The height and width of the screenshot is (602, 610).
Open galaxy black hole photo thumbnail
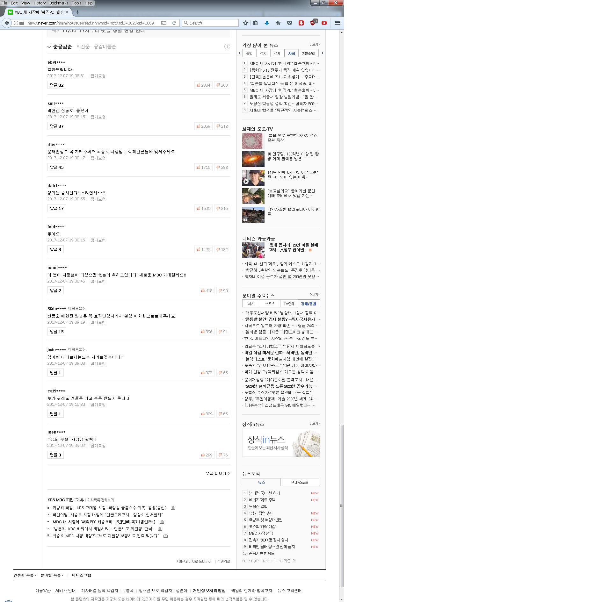[x=253, y=159]
